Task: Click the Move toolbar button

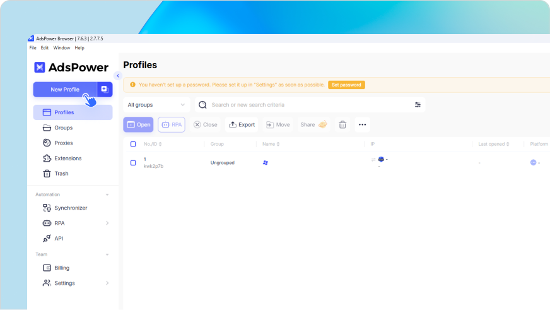Action: pos(278,124)
